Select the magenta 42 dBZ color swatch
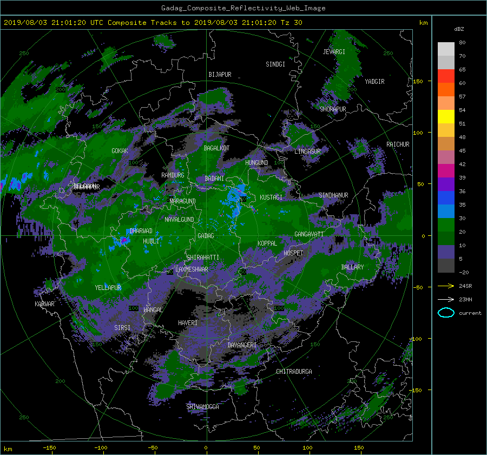Viewport: 487px width, 455px height. tap(446, 170)
